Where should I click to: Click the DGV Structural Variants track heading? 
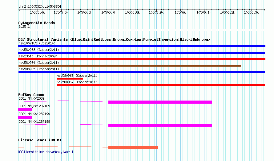114,39
